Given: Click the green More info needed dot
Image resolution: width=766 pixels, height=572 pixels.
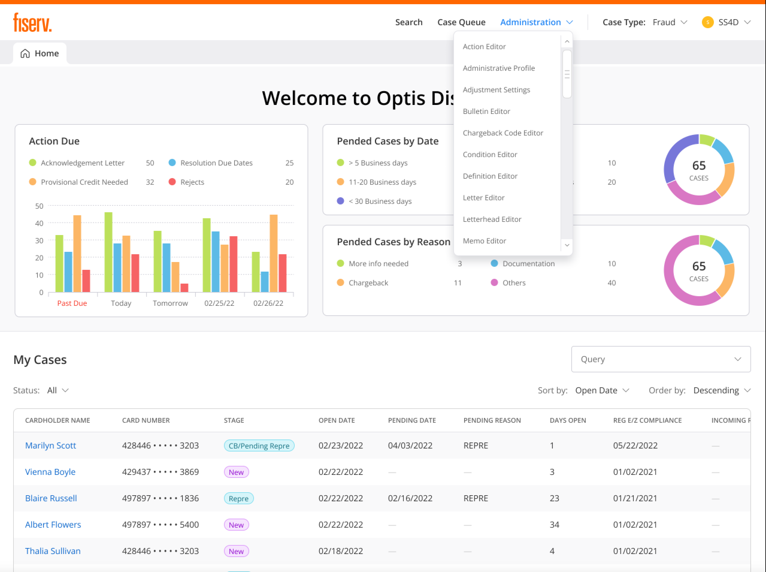Looking at the screenshot, I should click(340, 264).
